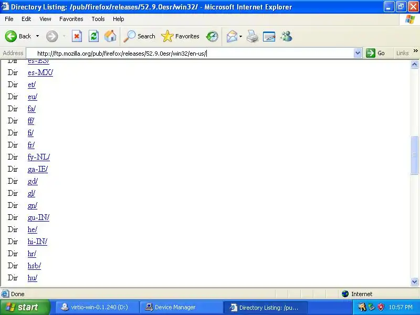
Task: Print the page with the printer icon
Action: [x=253, y=36]
